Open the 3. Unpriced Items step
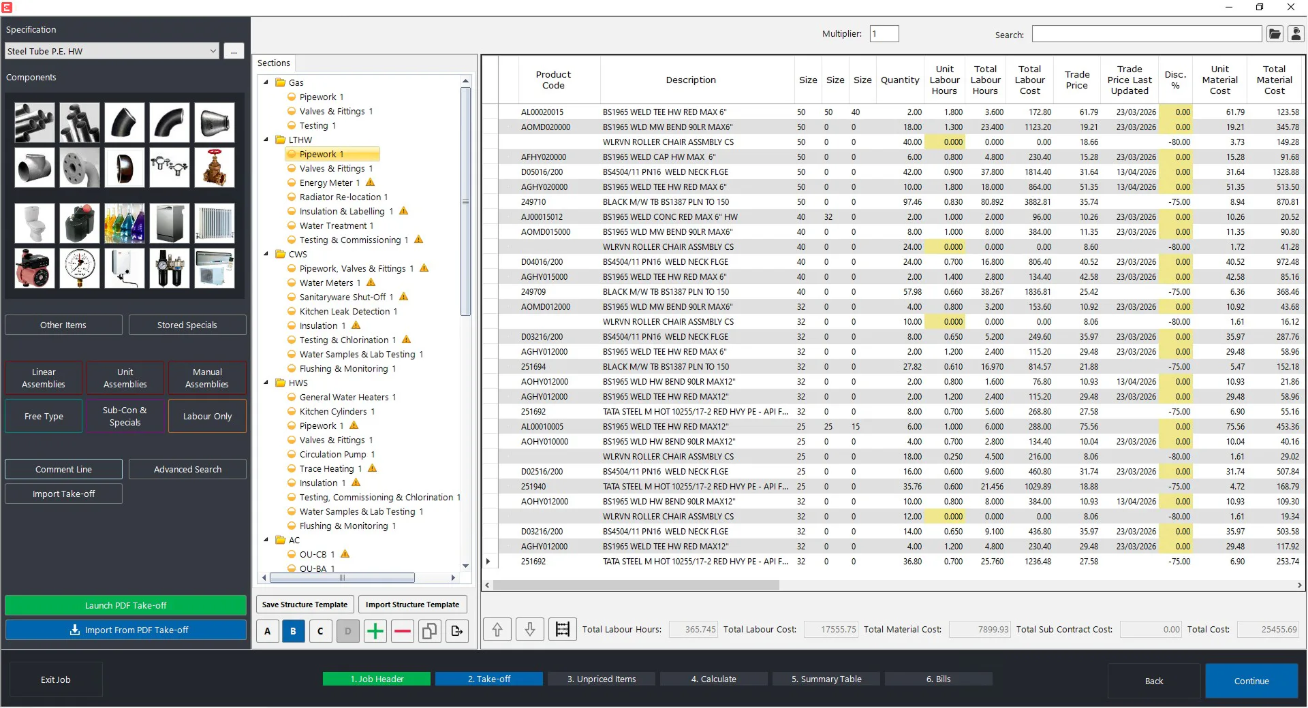Viewport: 1308px width, 708px height. click(x=602, y=679)
